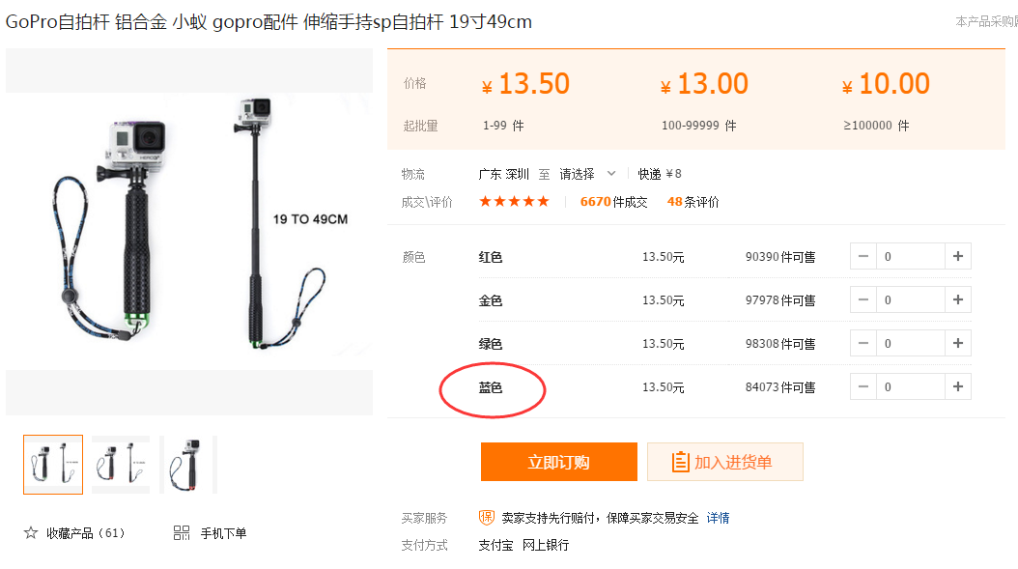The height and width of the screenshot is (569, 1018).
Task: Click the blue color quantity input field
Action: point(910,387)
